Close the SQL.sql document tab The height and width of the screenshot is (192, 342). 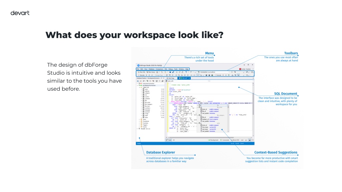[189, 78]
